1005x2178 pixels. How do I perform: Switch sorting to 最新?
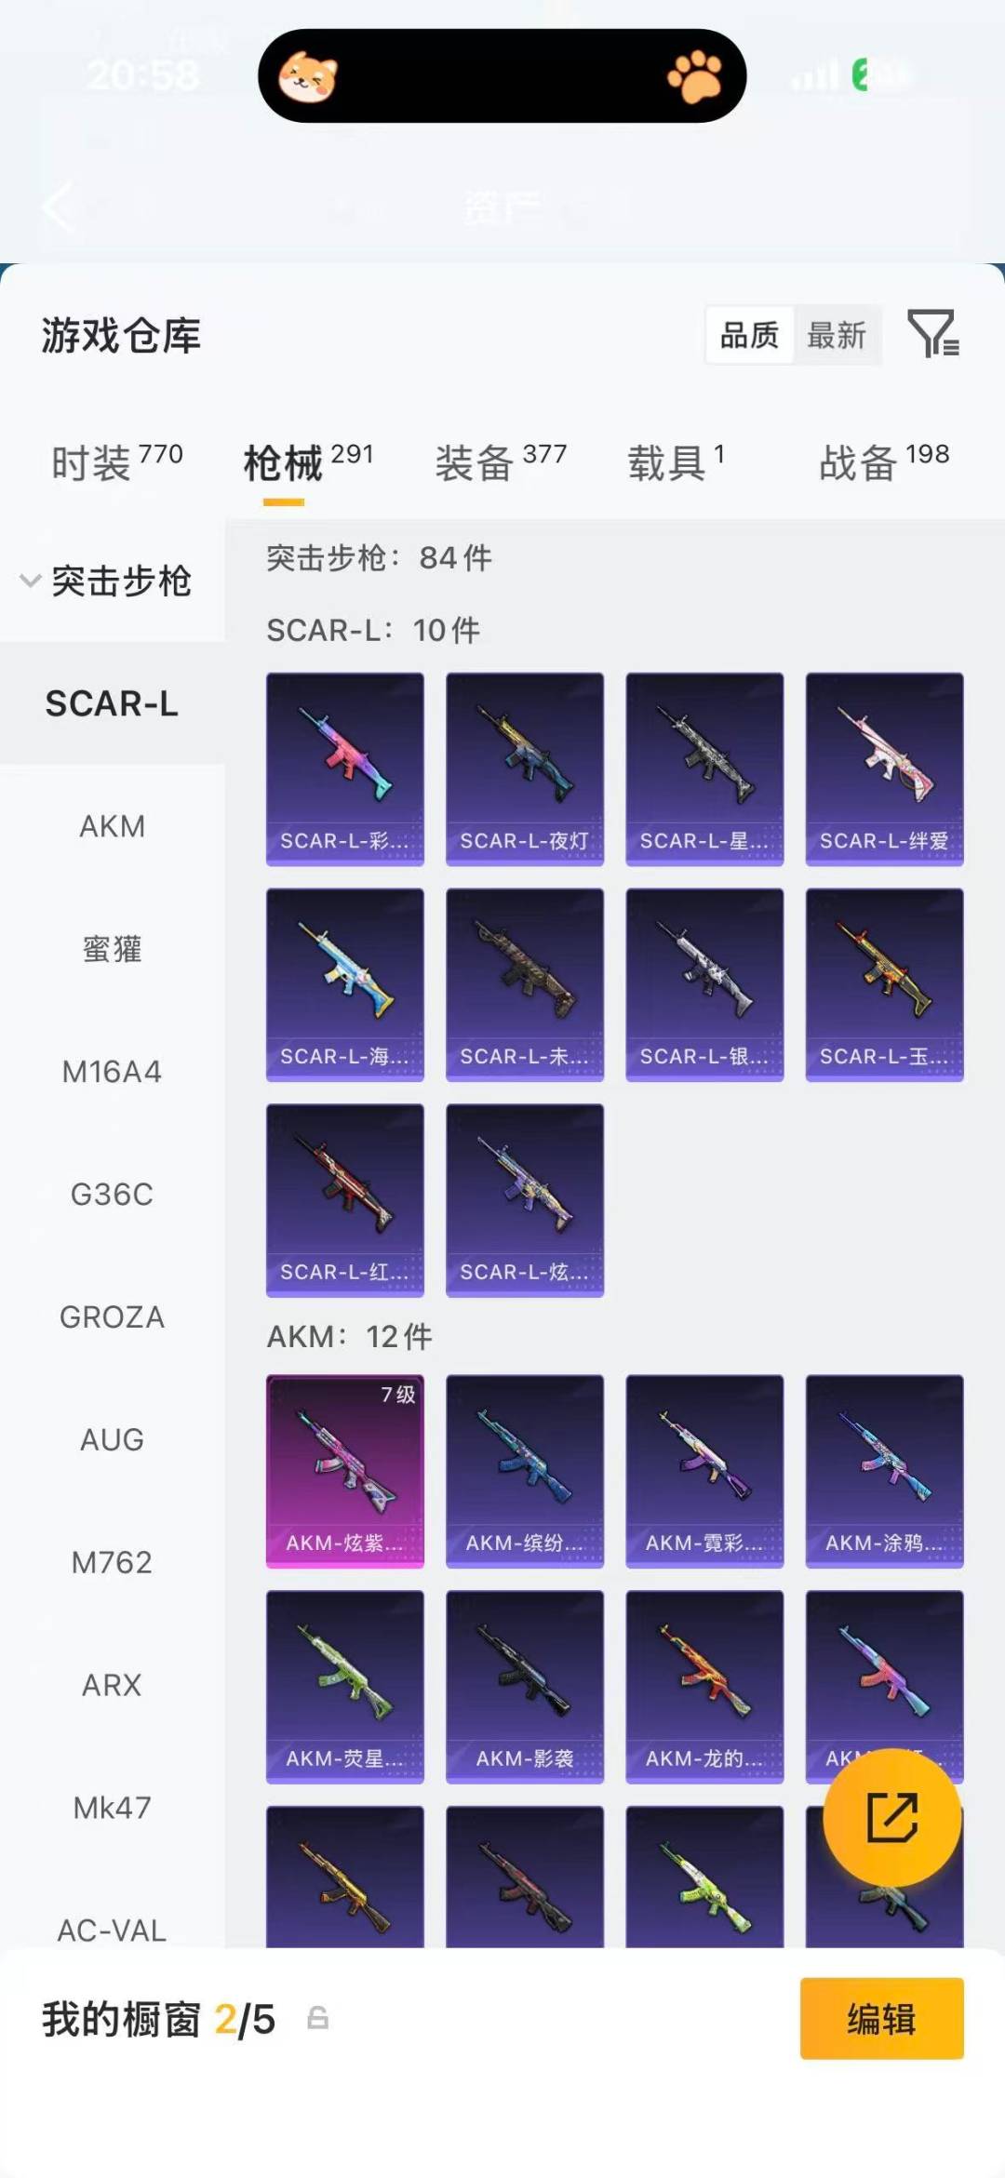[x=837, y=335]
